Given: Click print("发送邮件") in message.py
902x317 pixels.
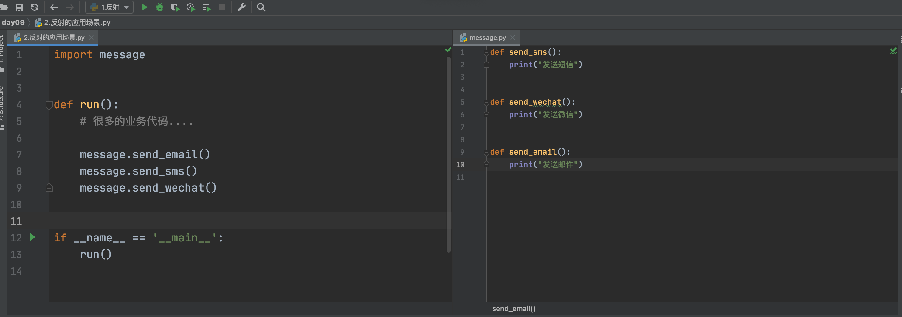Looking at the screenshot, I should point(545,165).
